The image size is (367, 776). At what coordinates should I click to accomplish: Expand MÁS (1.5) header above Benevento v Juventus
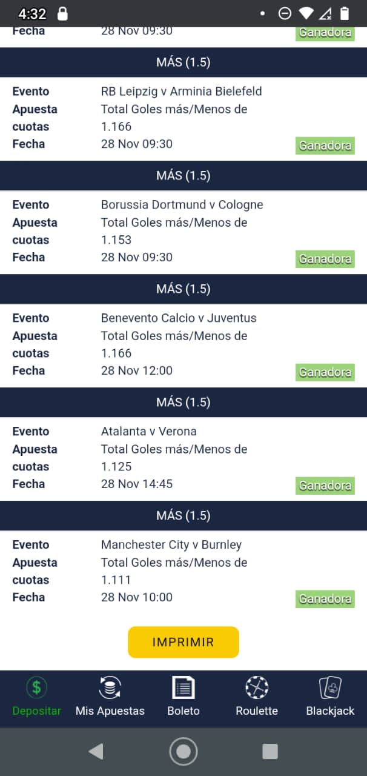click(x=183, y=289)
